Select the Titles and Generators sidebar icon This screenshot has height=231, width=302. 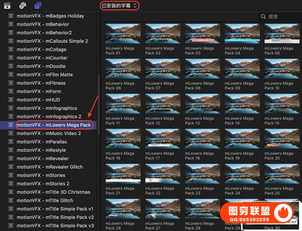pos(38,5)
